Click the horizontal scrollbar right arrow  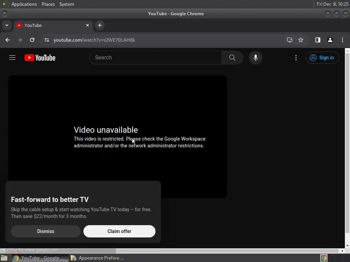pos(342,251)
